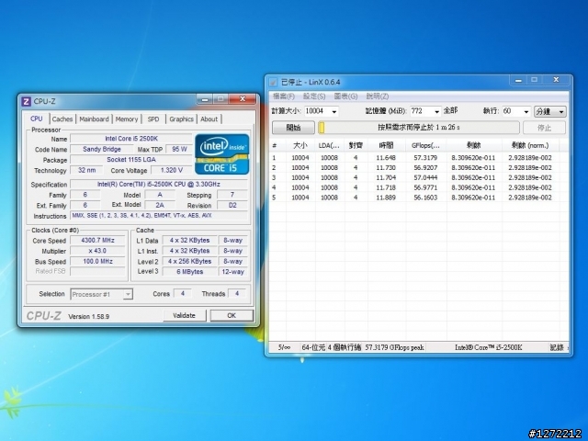Expand the Processor #1 selection dropdown
This screenshot has height=441, width=588.
[x=128, y=294]
